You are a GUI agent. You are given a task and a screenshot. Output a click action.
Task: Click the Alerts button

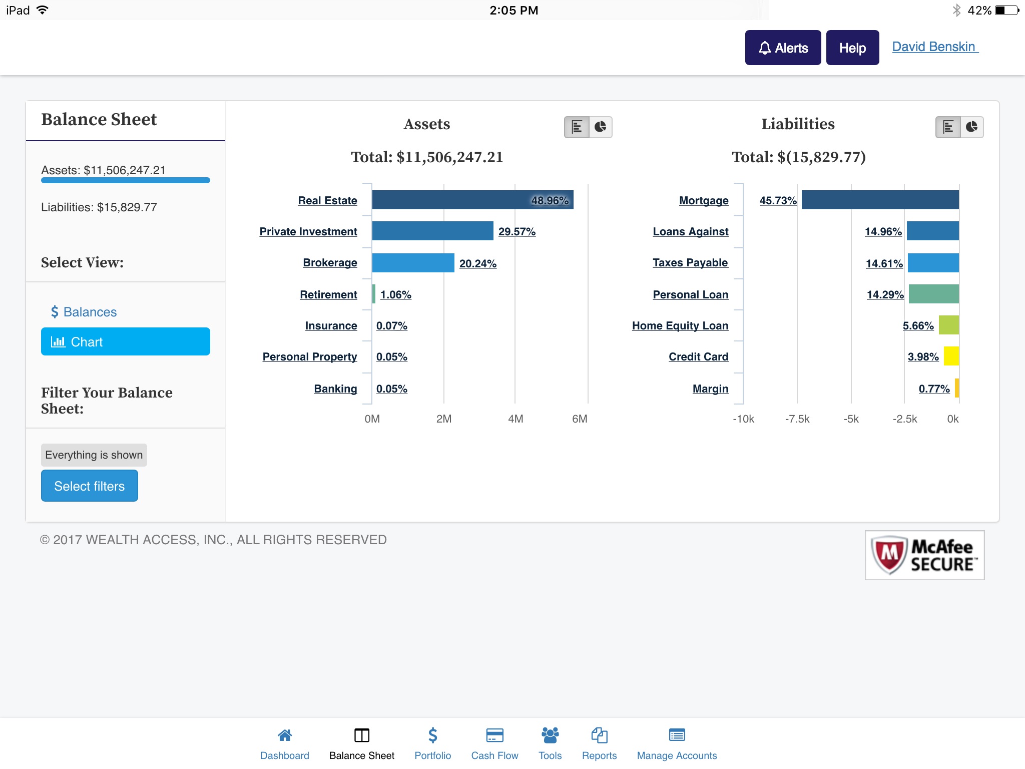pyautogui.click(x=782, y=48)
